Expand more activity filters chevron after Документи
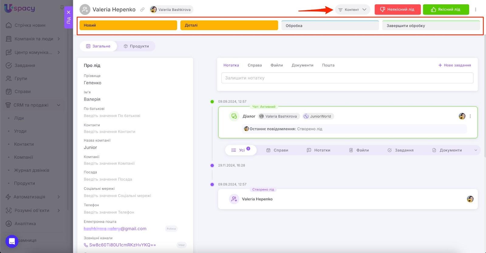The width and height of the screenshot is (486, 253). click(x=476, y=150)
